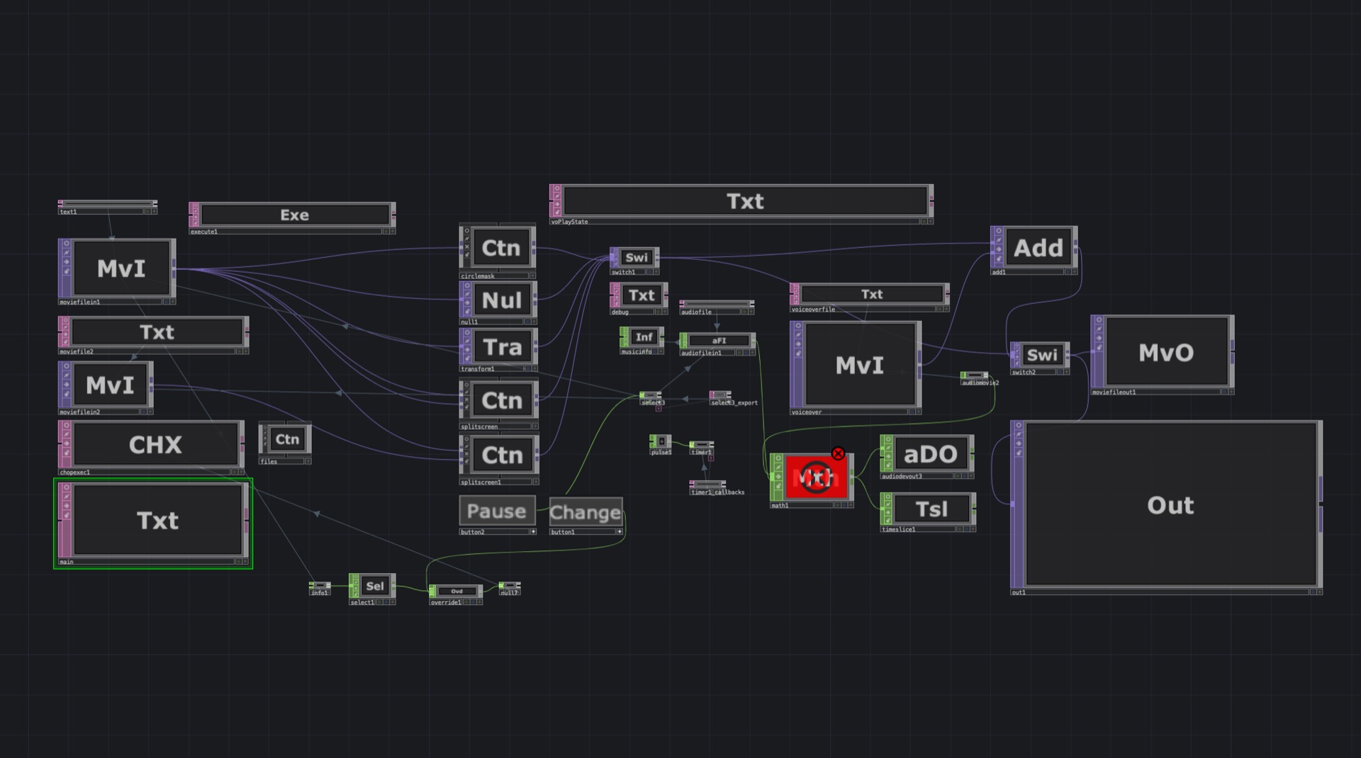Expand button2 docked operators plus icon
The image size is (1361, 758).
pyautogui.click(x=533, y=531)
